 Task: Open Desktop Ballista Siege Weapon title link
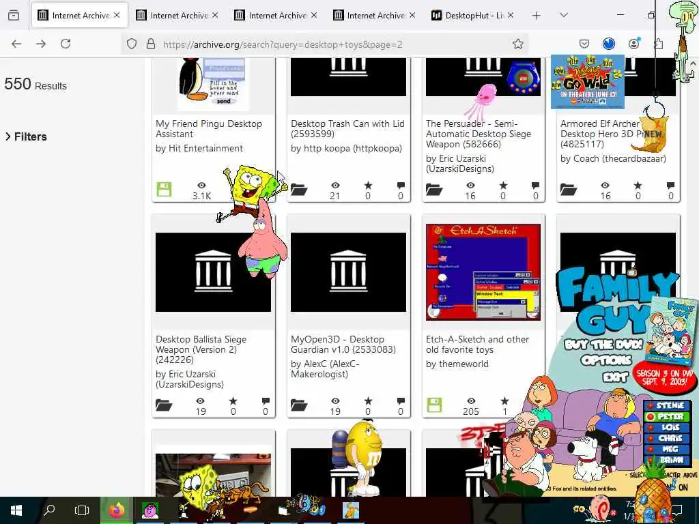(x=201, y=349)
